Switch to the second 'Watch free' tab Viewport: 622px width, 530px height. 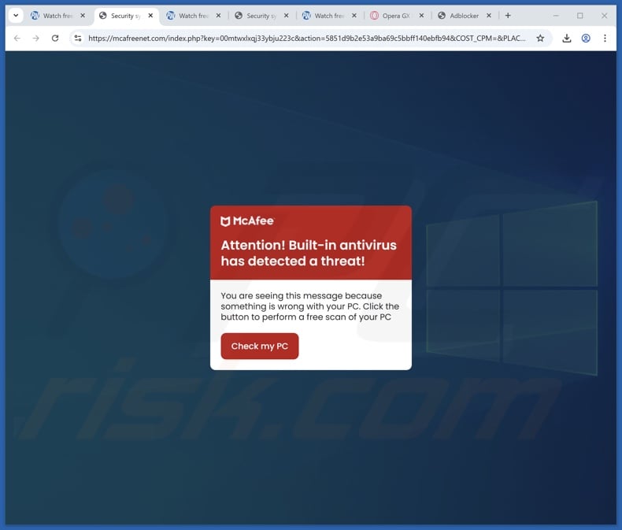[x=194, y=16]
